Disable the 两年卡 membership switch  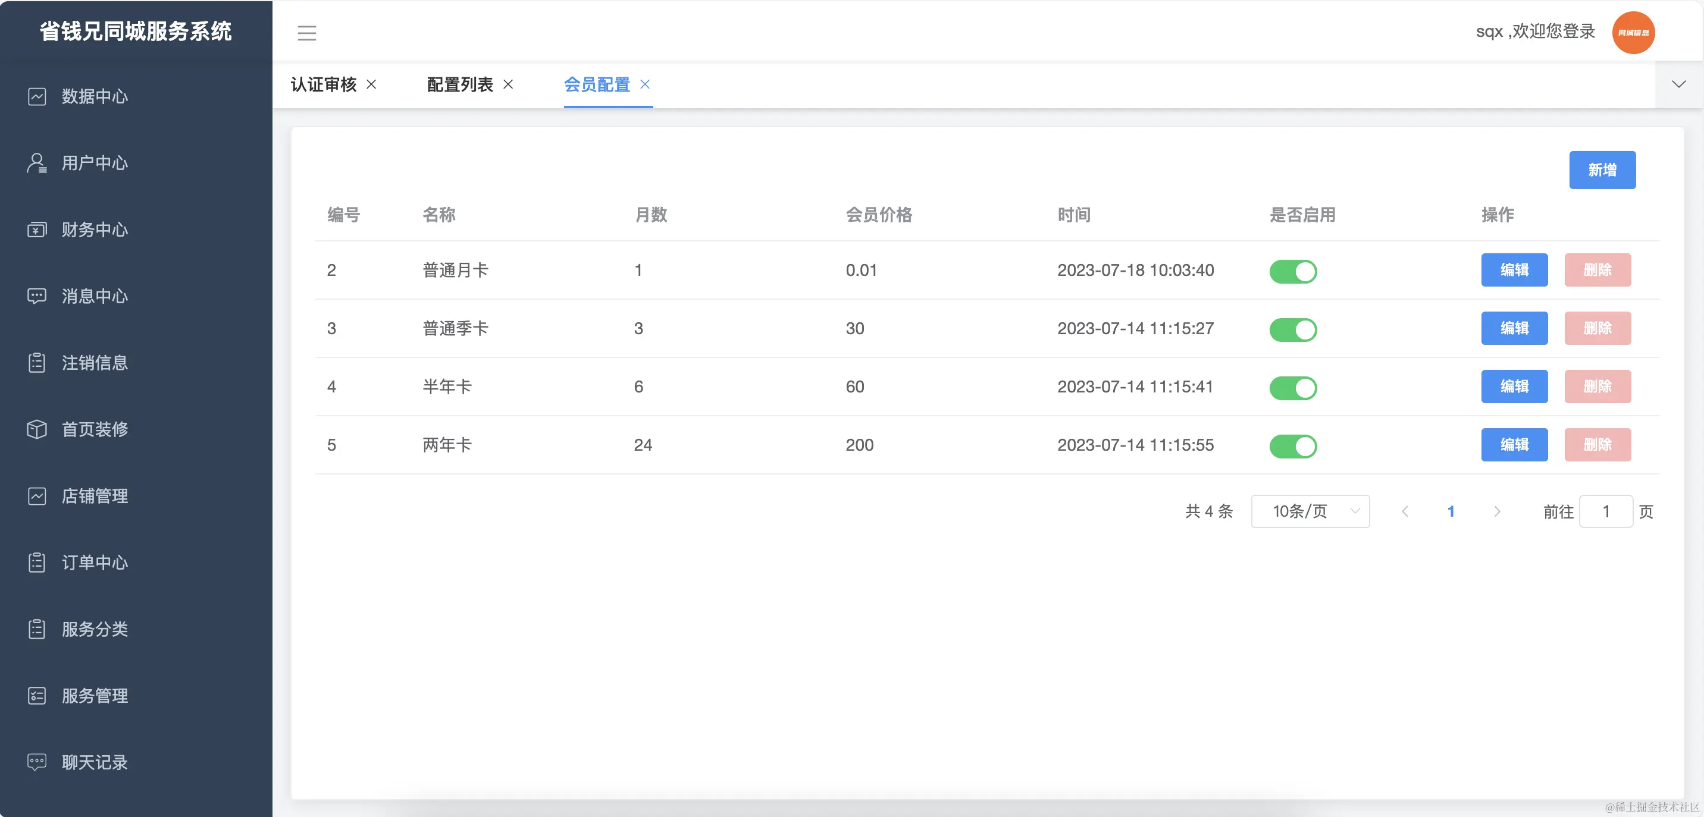pyautogui.click(x=1293, y=446)
